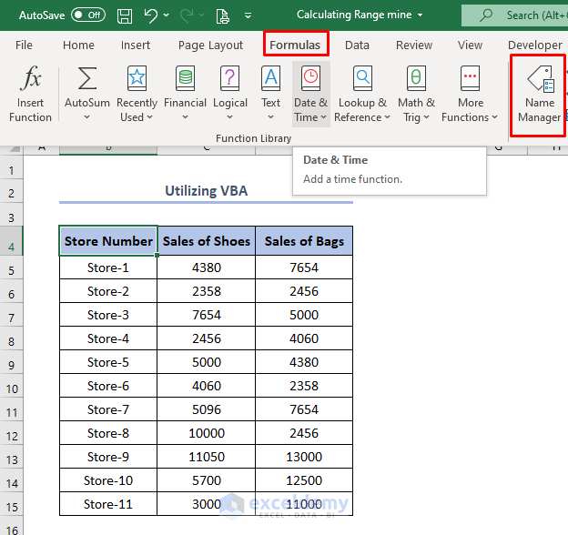Image resolution: width=568 pixels, height=535 pixels.
Task: Select the Sales of Shoes header cell
Action: tap(206, 241)
